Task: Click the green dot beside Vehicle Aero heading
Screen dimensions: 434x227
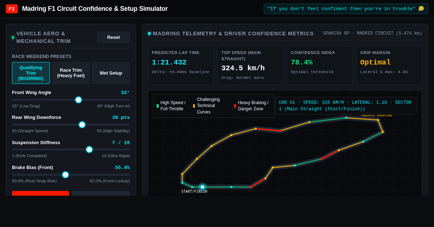Action: pyautogui.click(x=13, y=37)
